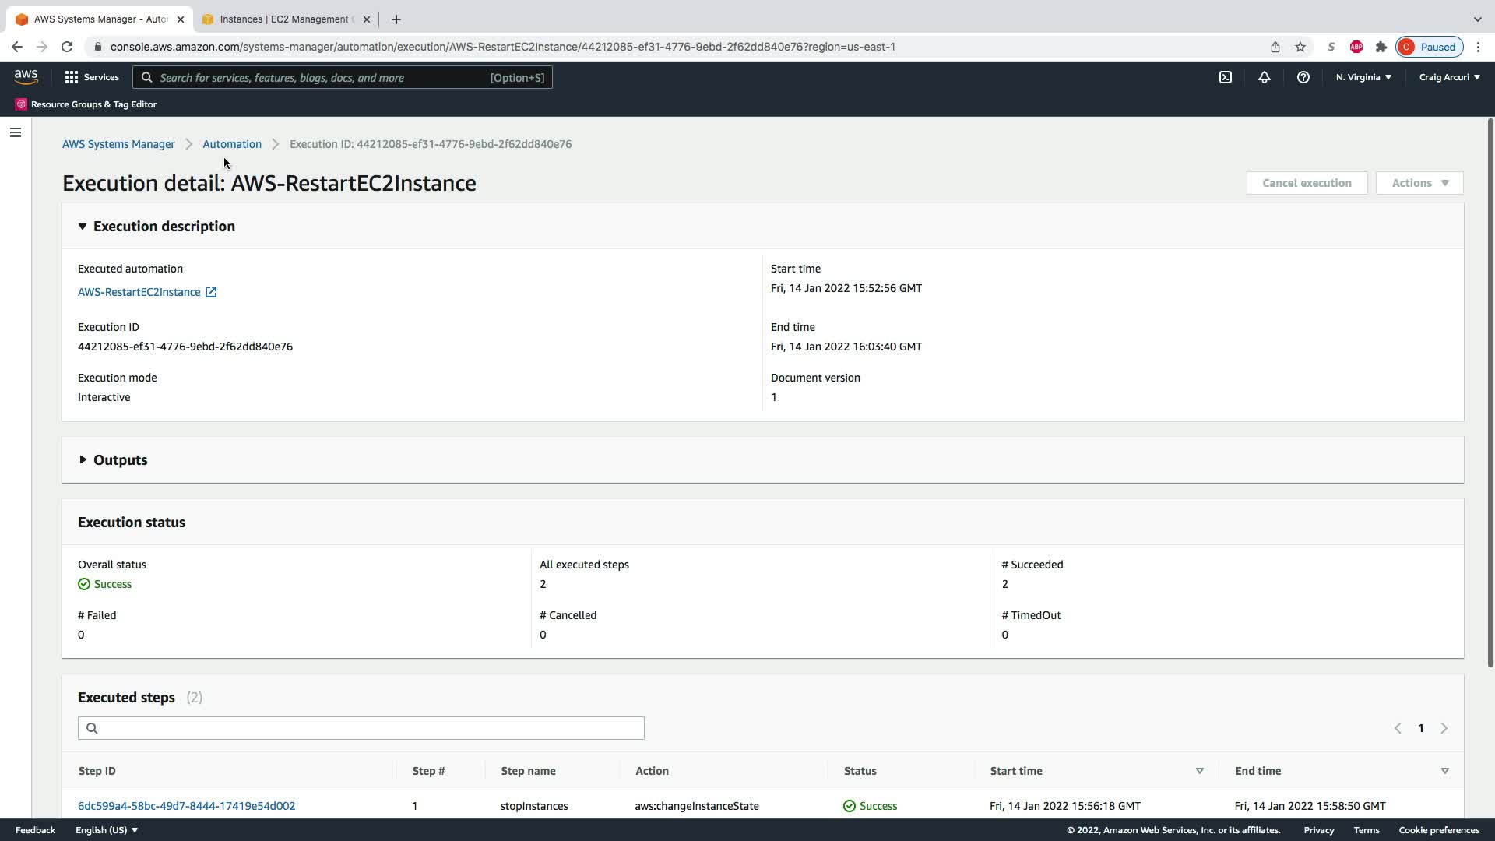Open the N. Virginia region dropdown

(1363, 77)
